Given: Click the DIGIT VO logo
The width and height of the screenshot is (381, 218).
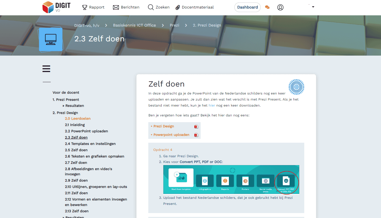Looking at the screenshot, I should click(x=56, y=7).
